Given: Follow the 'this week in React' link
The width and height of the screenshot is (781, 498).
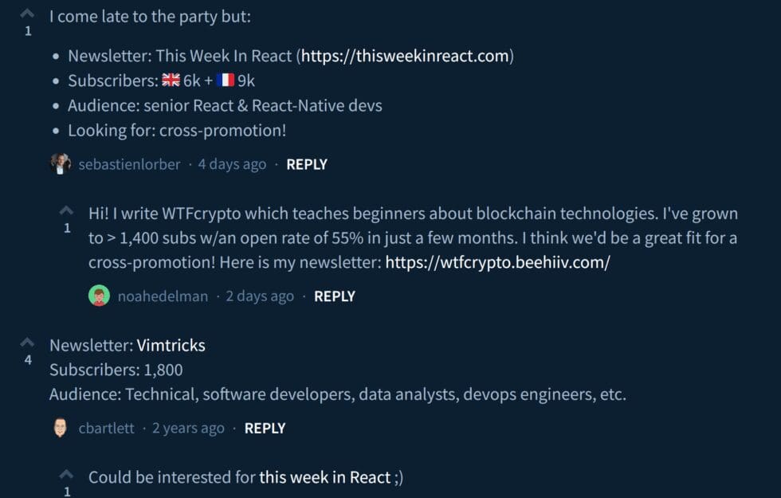Looking at the screenshot, I should point(325,477).
